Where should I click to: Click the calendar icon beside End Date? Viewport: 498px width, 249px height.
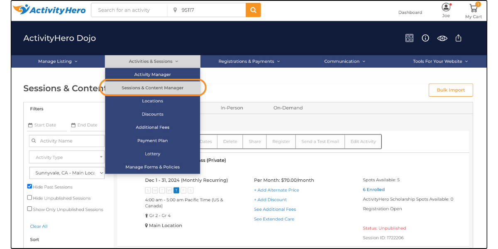(73, 125)
